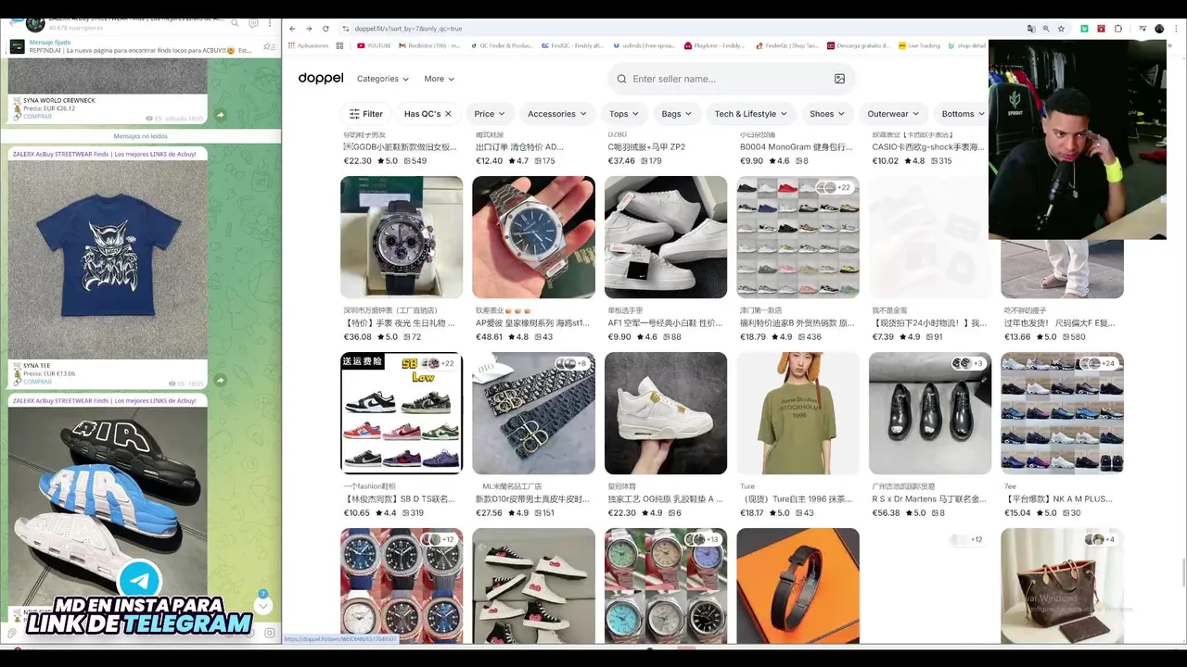The height and width of the screenshot is (667, 1187).
Task: Expand the Tech & Lifestyle dropdown
Action: pyautogui.click(x=750, y=114)
